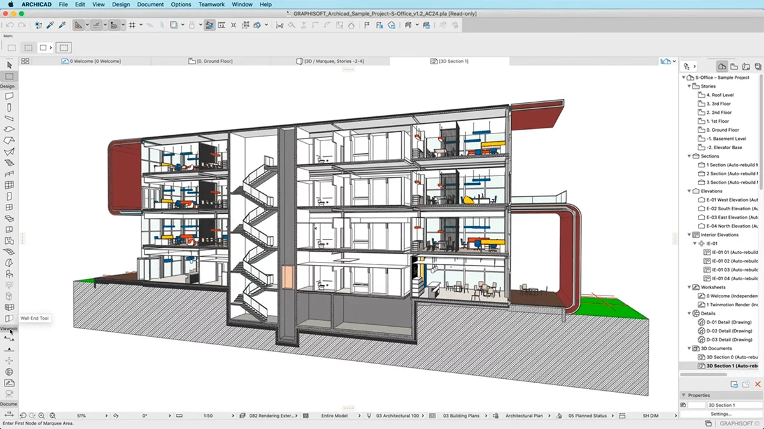The width and height of the screenshot is (764, 429).
Task: Open the Layout Book in Navigator
Action: (x=746, y=66)
